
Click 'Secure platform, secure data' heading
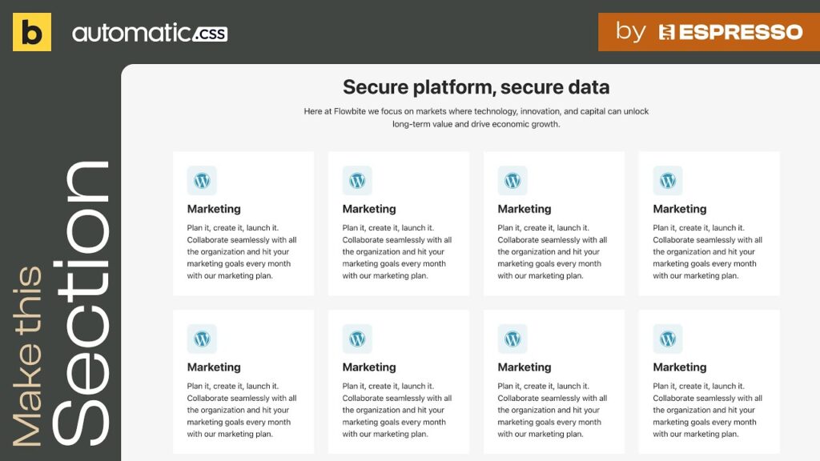point(476,87)
